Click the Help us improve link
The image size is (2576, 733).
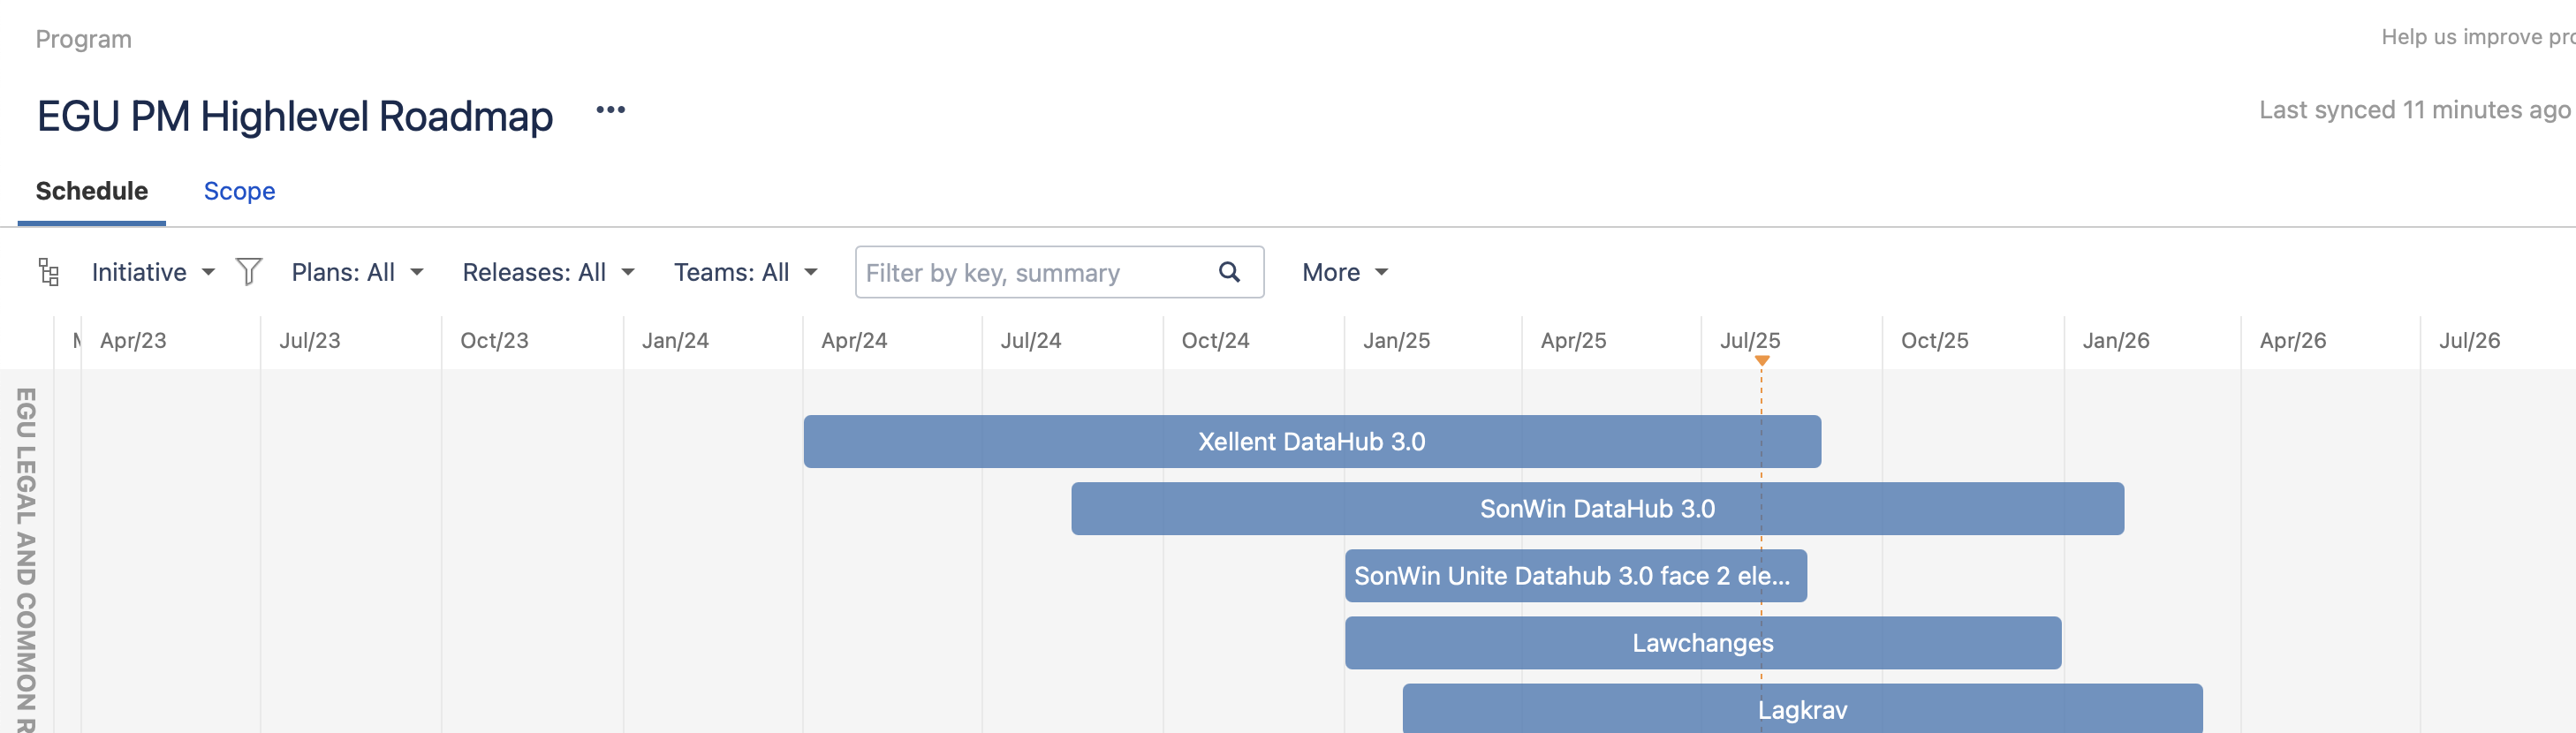tap(2478, 37)
